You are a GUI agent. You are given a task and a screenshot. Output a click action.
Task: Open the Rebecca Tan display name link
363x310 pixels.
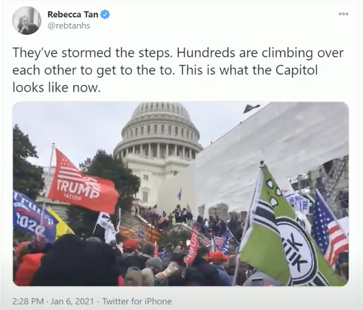(x=73, y=14)
